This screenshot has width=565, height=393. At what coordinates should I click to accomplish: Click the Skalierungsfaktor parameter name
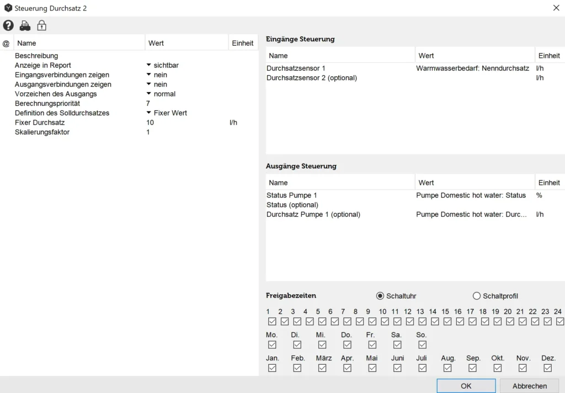click(x=42, y=132)
